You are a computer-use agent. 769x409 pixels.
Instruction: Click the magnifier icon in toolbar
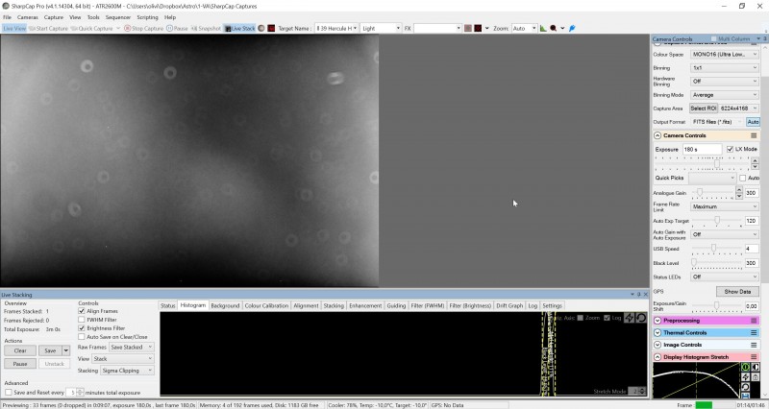554,29
